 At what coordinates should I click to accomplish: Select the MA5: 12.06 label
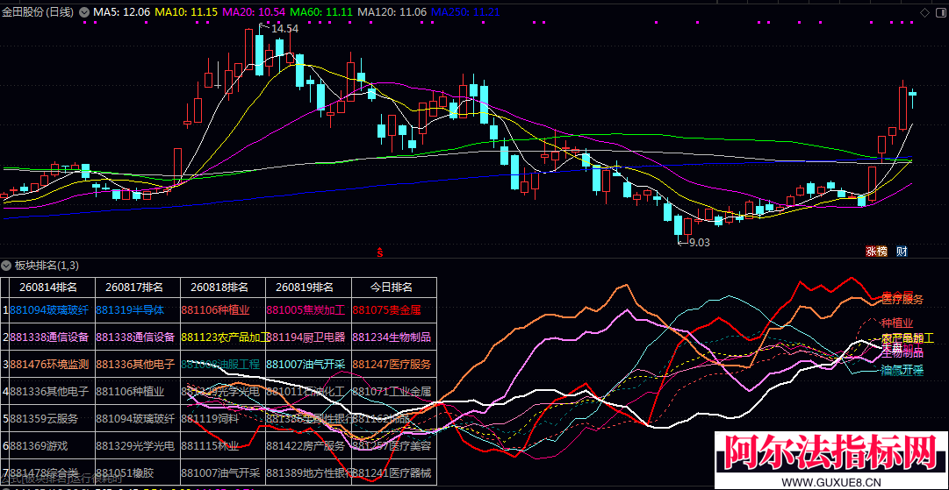click(x=120, y=12)
